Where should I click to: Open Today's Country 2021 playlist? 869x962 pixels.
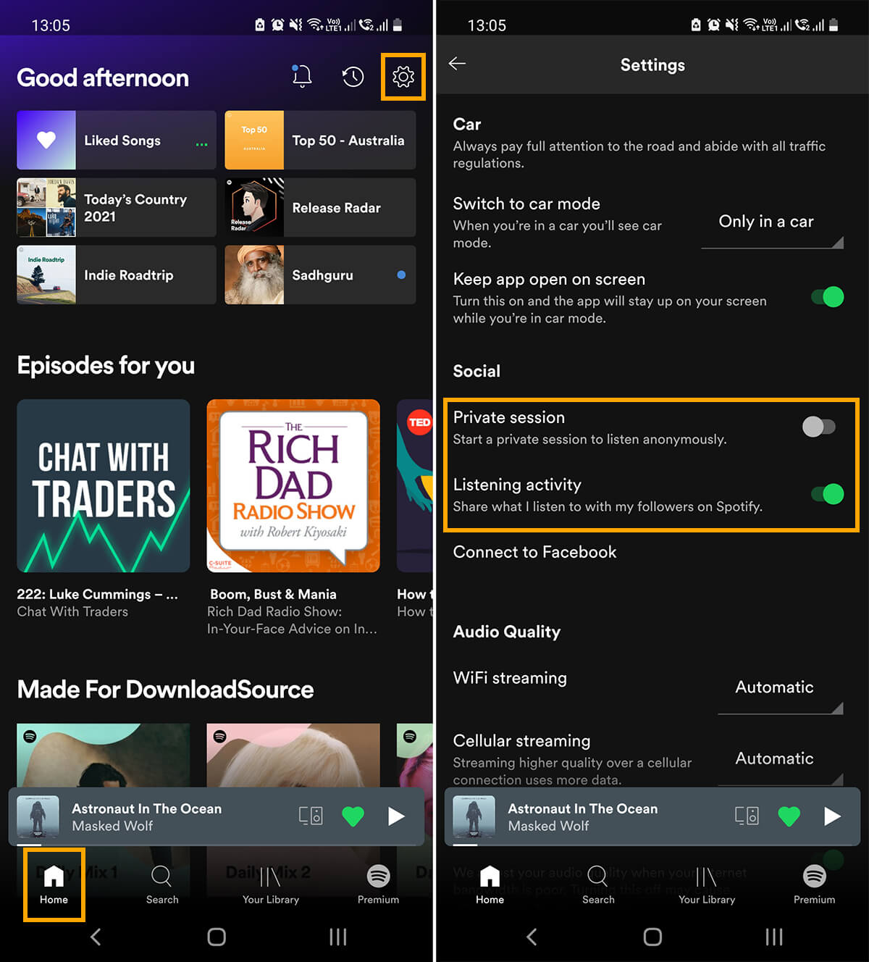117,207
